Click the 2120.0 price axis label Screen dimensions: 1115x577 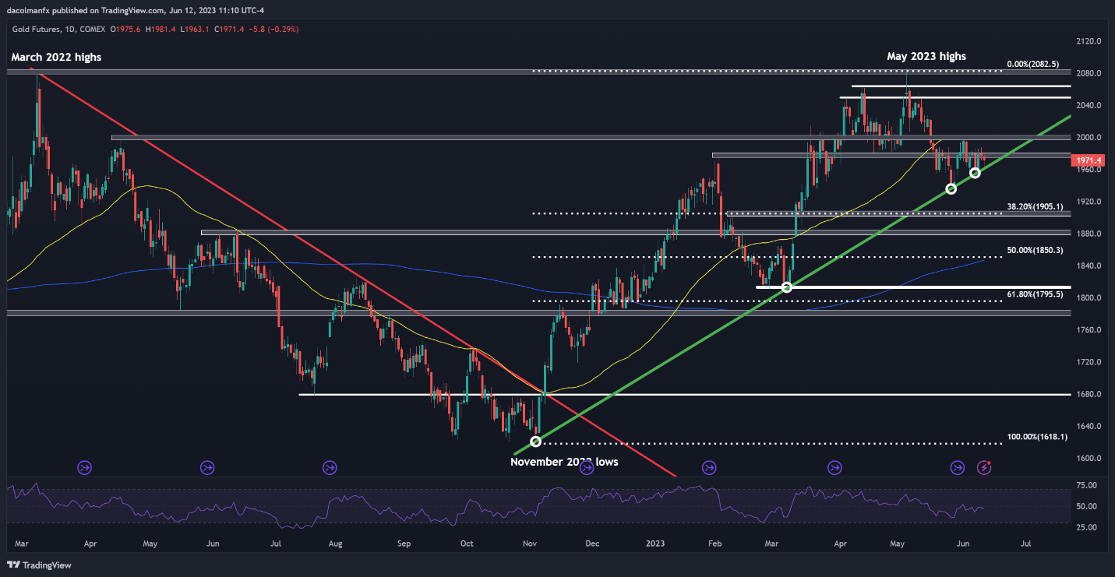coord(1088,41)
